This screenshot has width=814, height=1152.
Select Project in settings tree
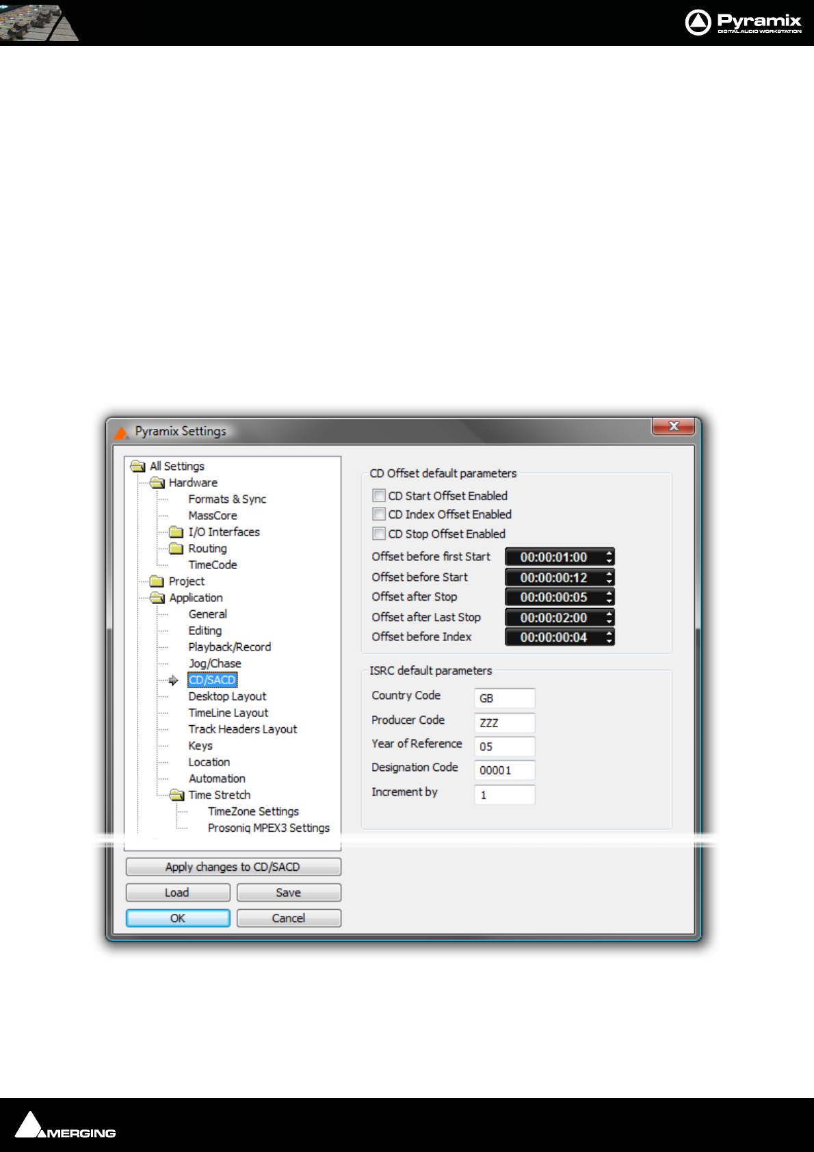click(x=187, y=581)
